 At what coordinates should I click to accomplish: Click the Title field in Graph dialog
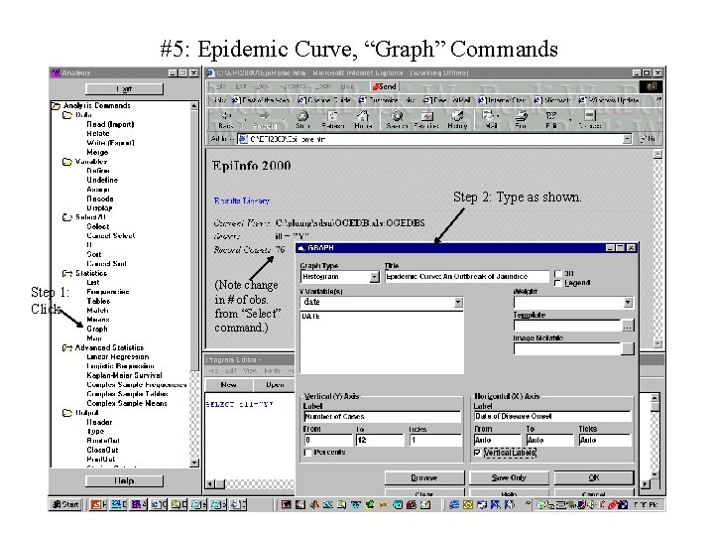(x=467, y=277)
